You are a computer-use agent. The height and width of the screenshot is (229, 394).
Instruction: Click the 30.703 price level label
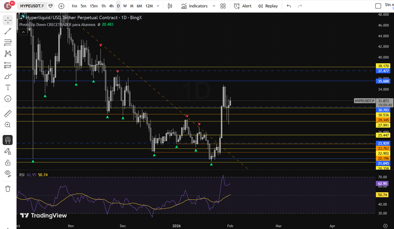pos(383,110)
